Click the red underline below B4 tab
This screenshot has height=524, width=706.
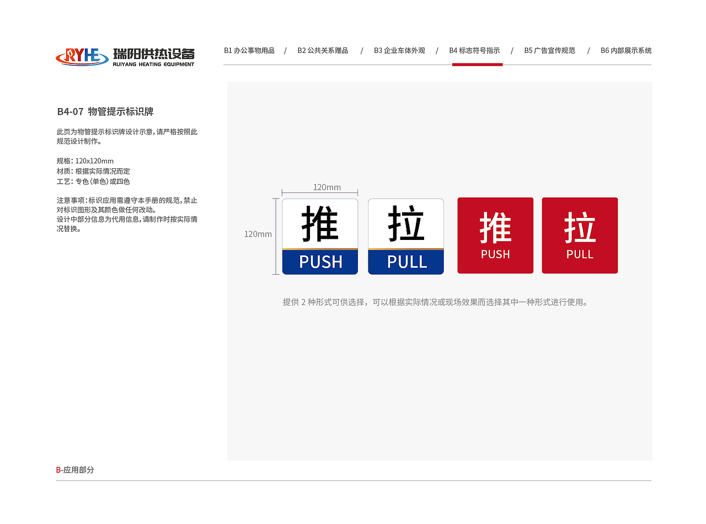tap(477, 65)
